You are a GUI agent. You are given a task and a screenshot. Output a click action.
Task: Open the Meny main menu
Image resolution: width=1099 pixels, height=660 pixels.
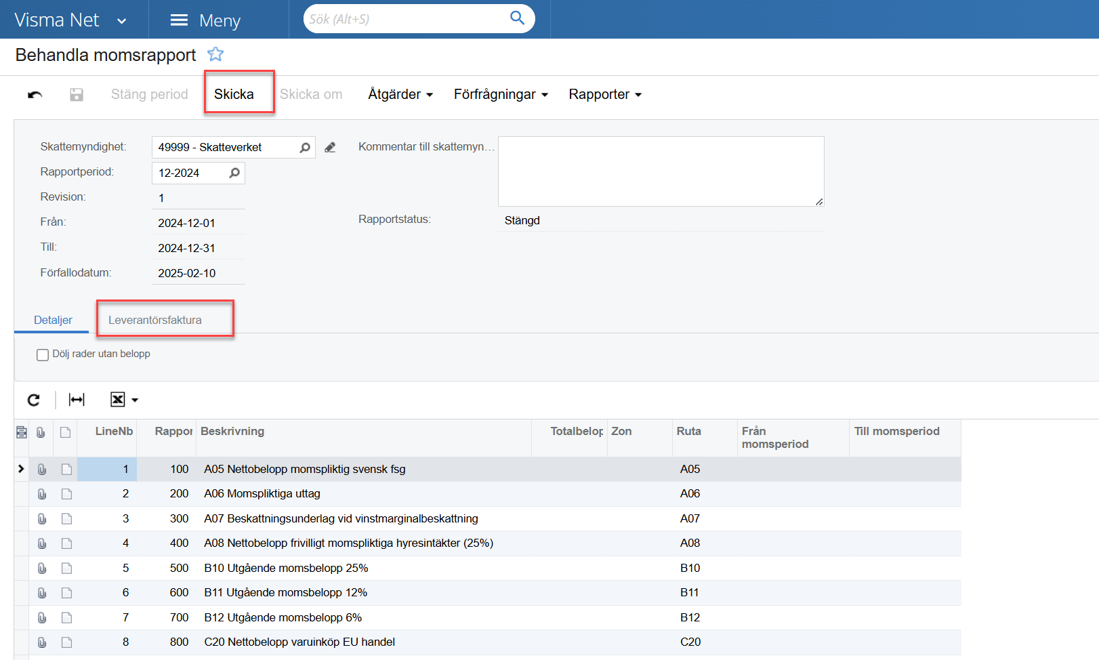(205, 20)
